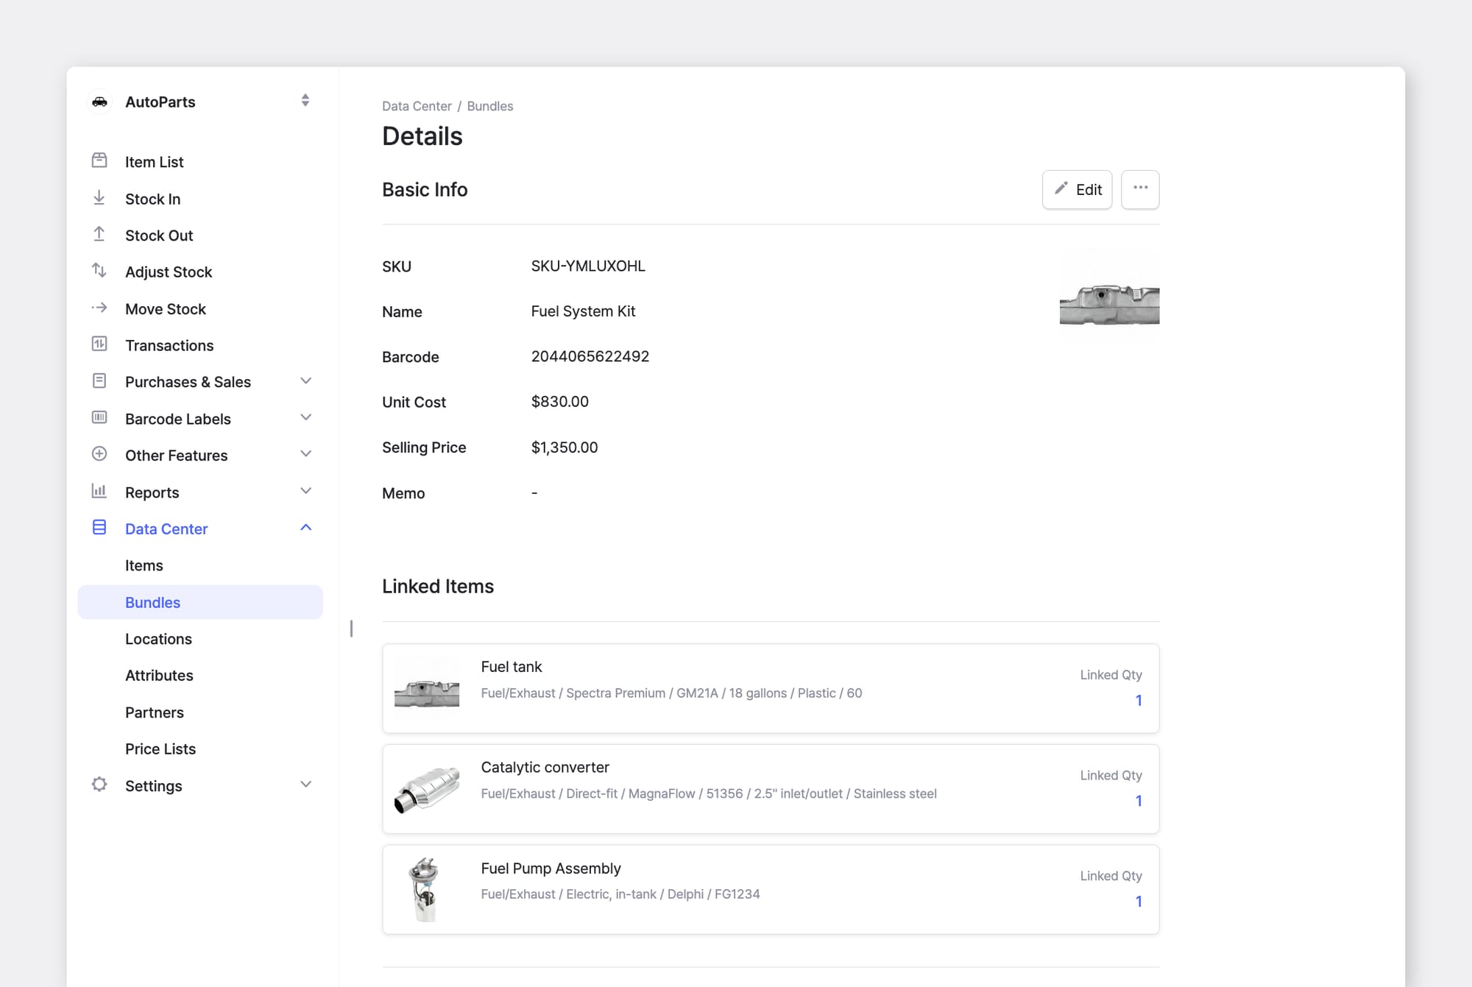Click the name value Fuel System Kit
The height and width of the screenshot is (987, 1472).
pos(583,311)
